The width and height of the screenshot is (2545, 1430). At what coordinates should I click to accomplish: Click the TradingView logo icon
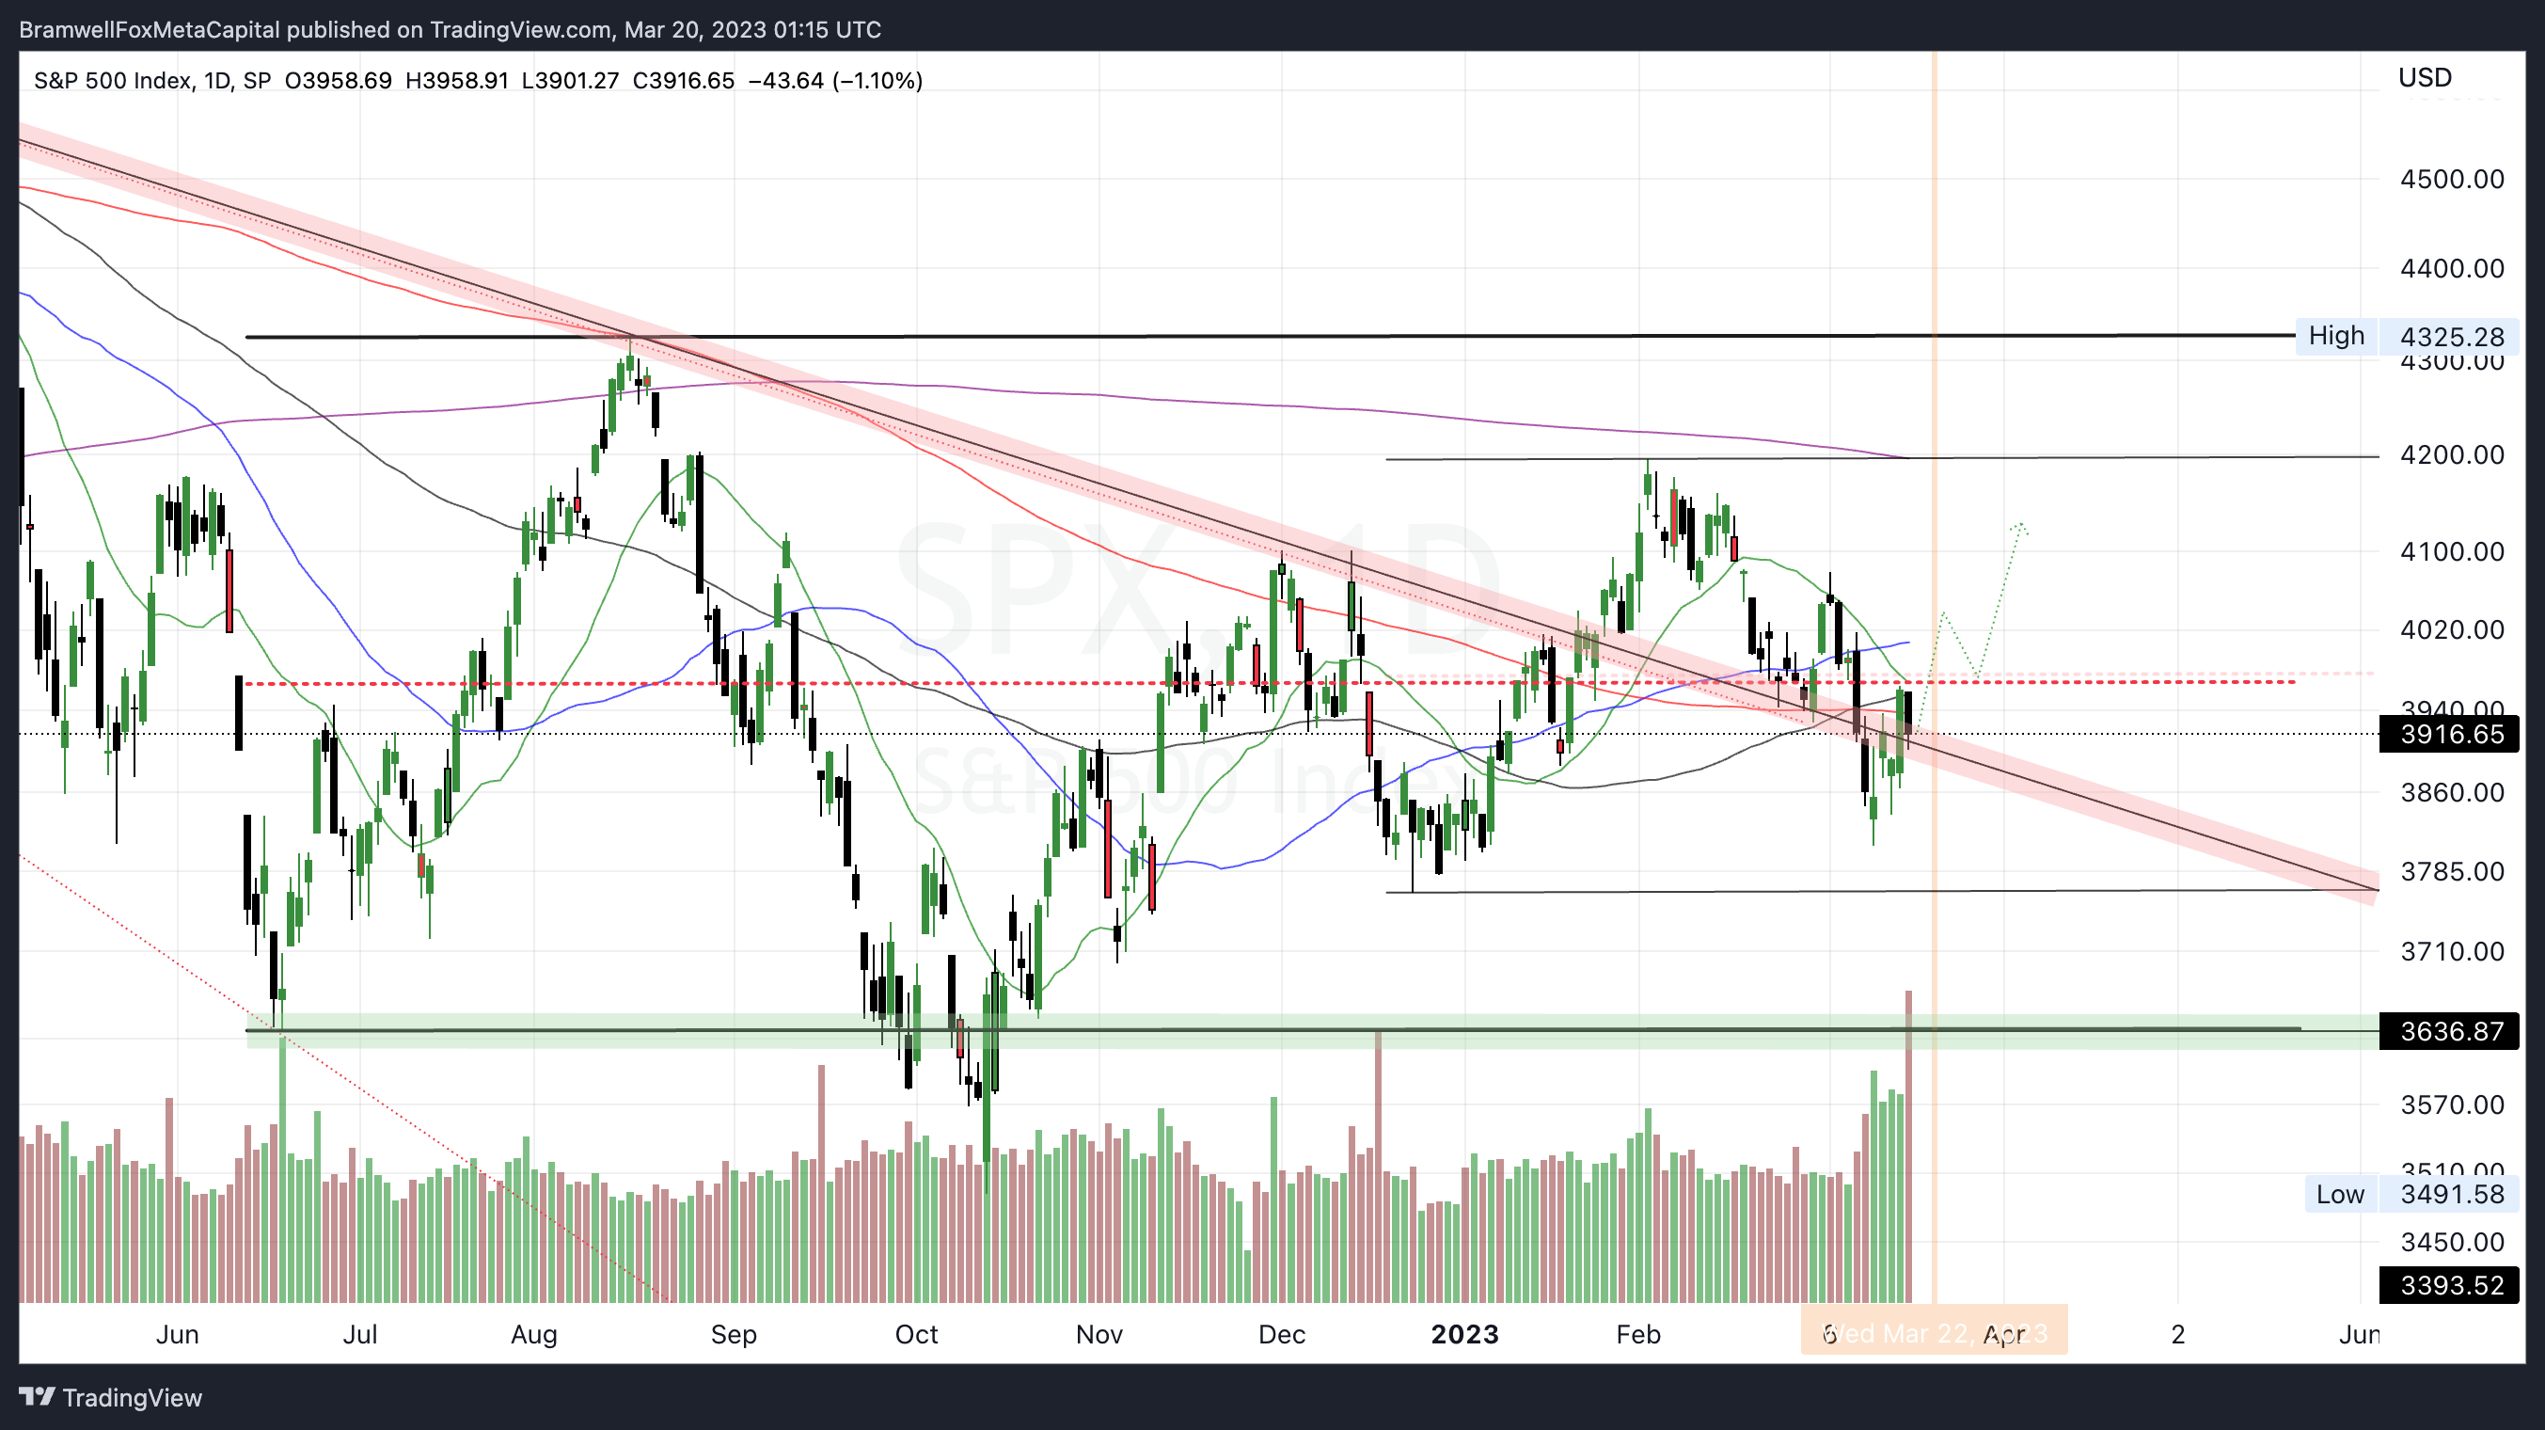37,1396
